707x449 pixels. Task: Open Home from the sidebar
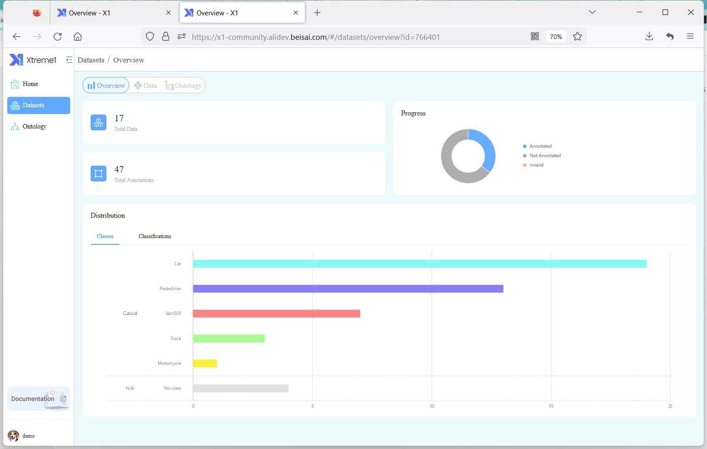click(30, 84)
